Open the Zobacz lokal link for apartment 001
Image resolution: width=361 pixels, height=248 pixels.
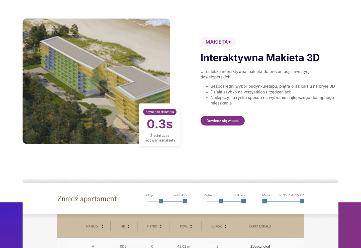(x=260, y=246)
